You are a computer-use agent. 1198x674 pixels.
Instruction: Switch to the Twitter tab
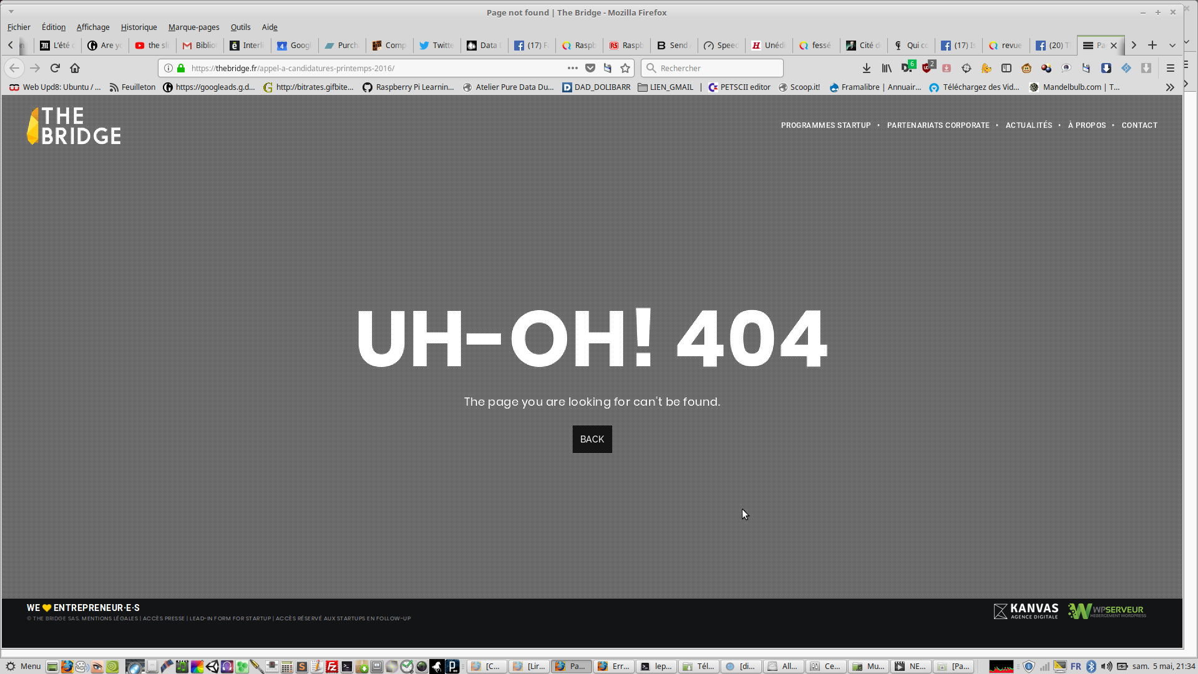point(437,45)
